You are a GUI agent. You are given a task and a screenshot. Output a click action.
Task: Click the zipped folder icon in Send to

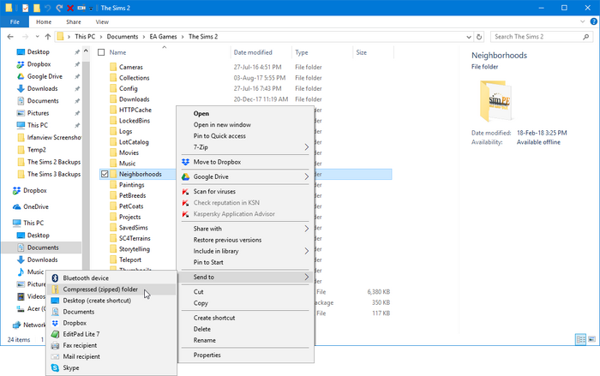(55, 289)
